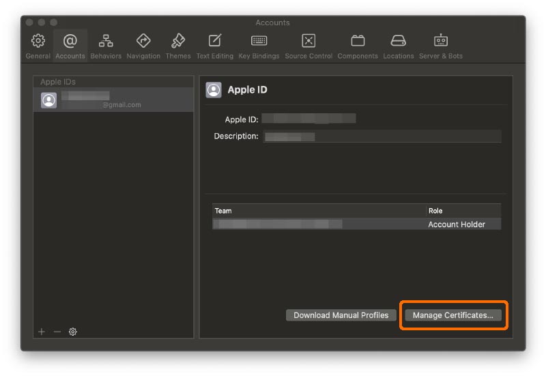Select the Accounts preferences tab
This screenshot has width=546, height=376.
(70, 46)
